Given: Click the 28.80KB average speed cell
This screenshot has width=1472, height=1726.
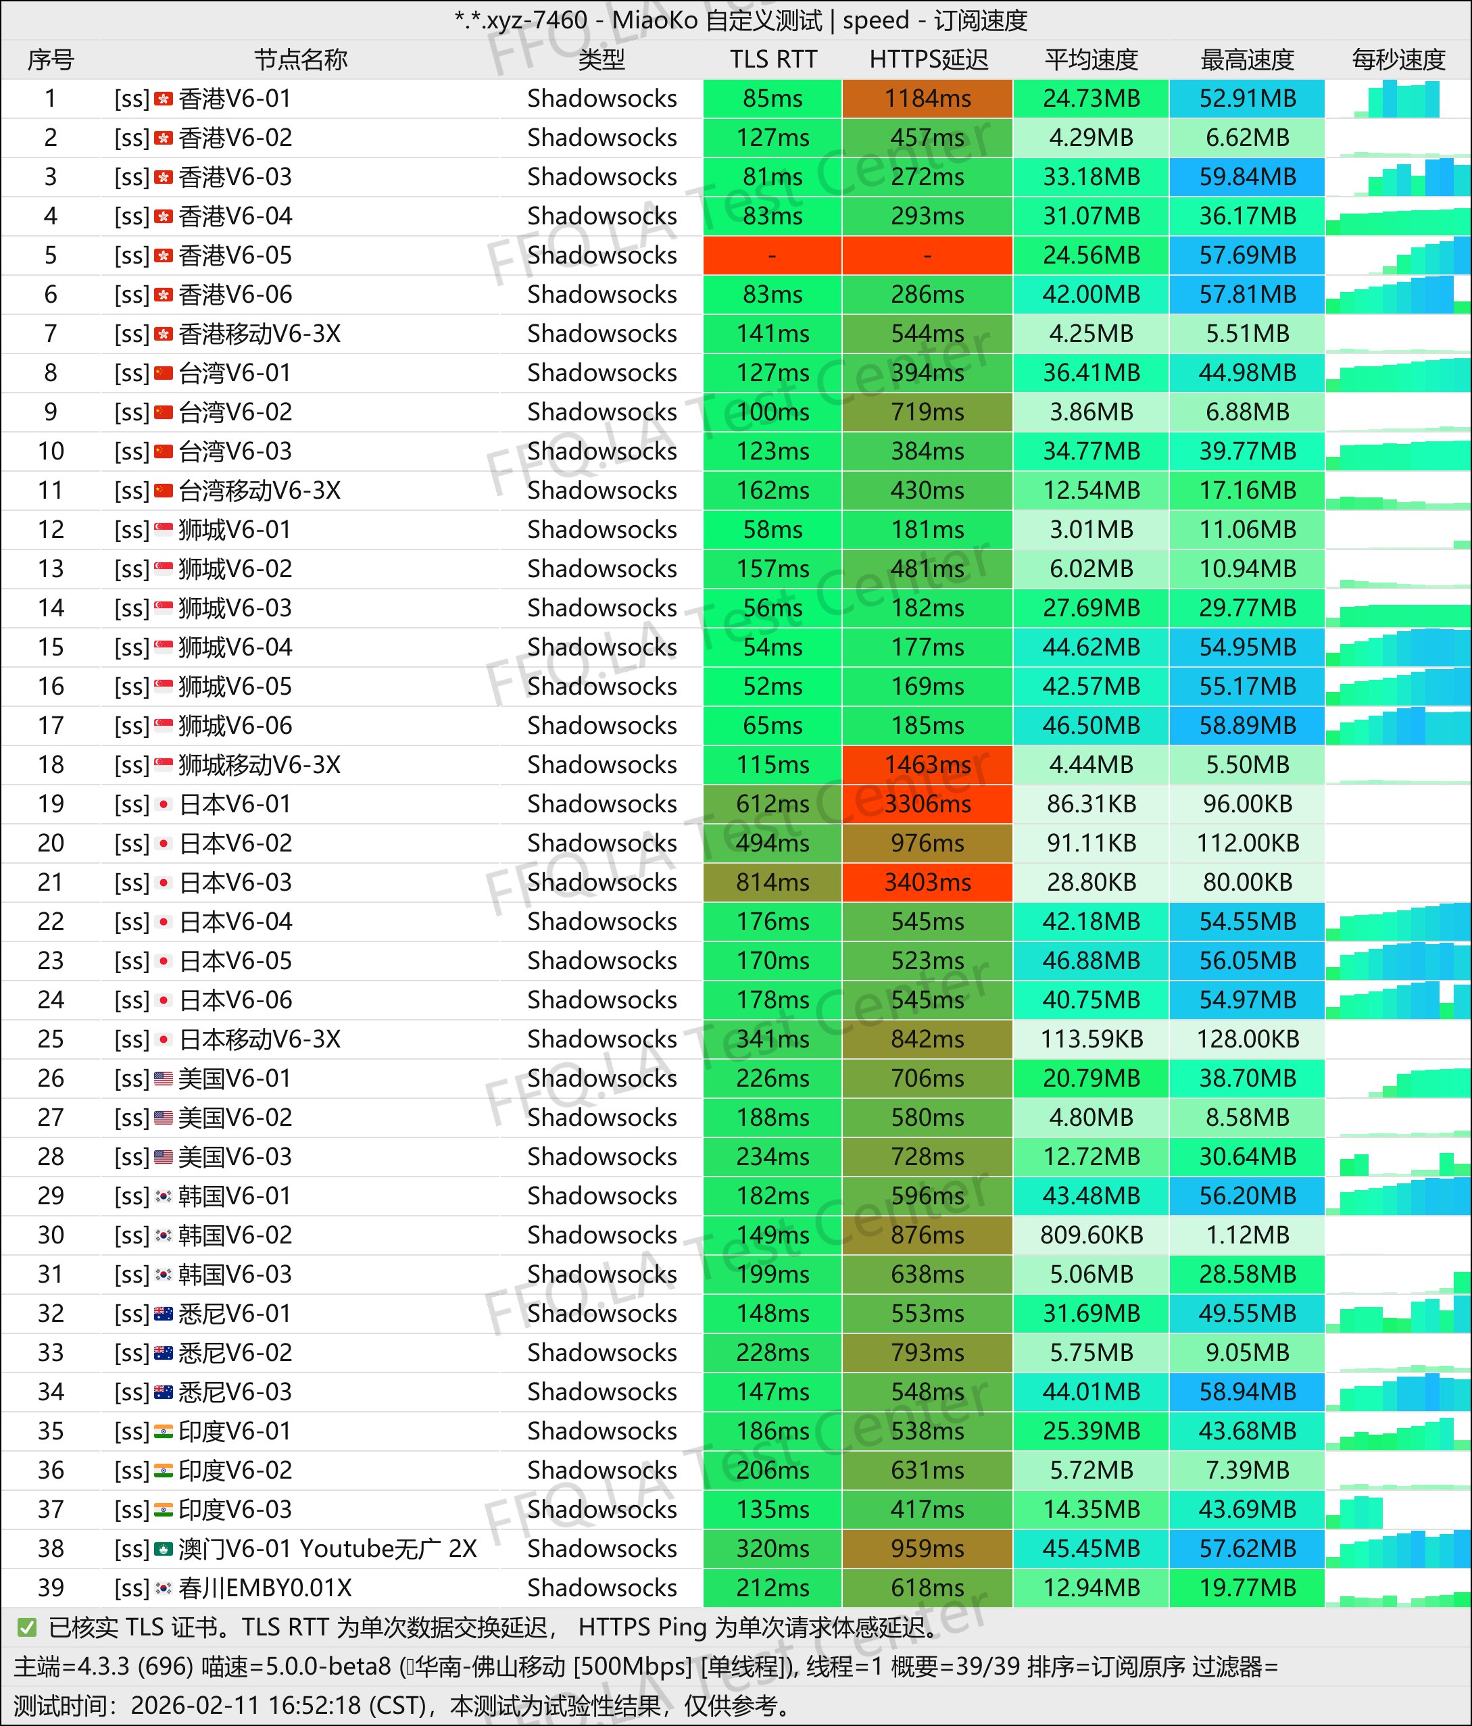Looking at the screenshot, I should pyautogui.click(x=1091, y=882).
